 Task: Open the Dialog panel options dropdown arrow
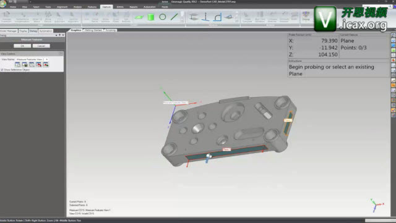(x=56, y=35)
